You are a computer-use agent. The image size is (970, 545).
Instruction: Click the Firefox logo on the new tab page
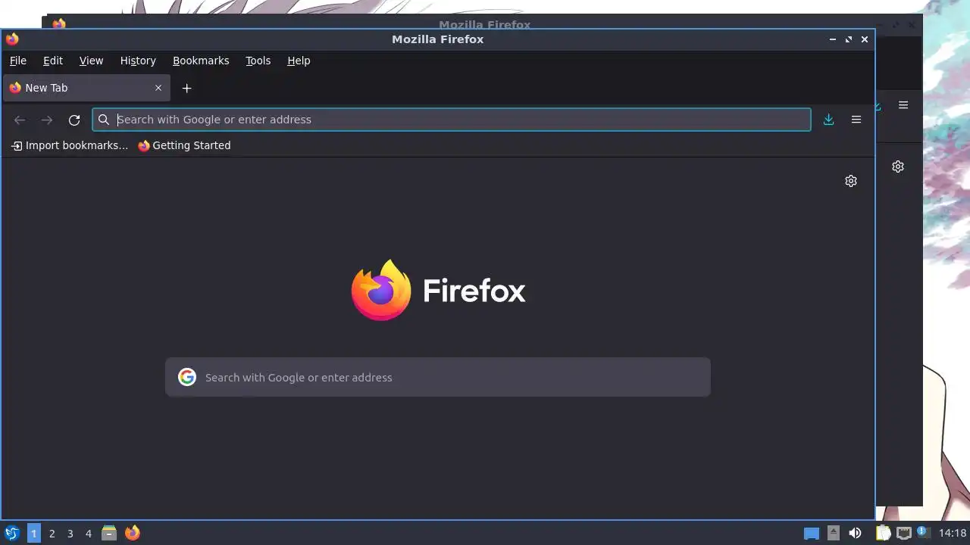[x=438, y=290]
